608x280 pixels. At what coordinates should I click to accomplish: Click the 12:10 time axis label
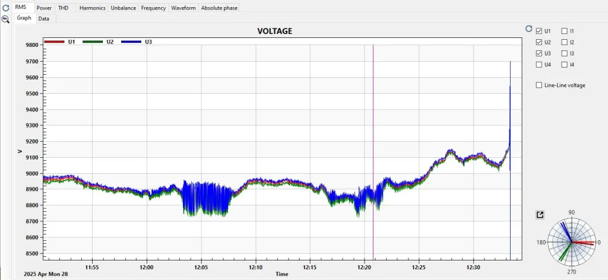tap(255, 267)
